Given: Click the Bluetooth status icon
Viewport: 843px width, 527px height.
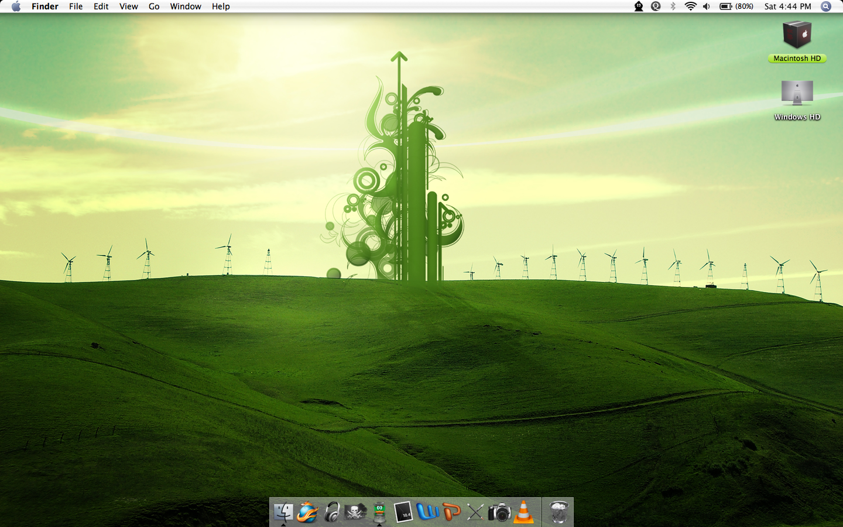Looking at the screenshot, I should point(673,6).
